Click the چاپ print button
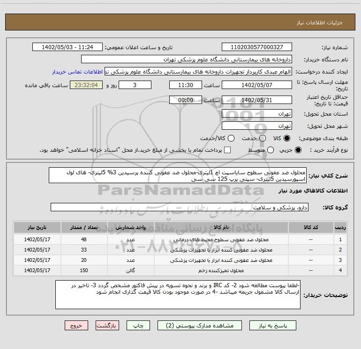Screen dimensions: 361x349 point(138,326)
